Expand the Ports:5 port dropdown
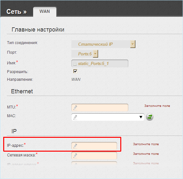The width and height of the screenshot is (183, 179). [x=96, y=54]
